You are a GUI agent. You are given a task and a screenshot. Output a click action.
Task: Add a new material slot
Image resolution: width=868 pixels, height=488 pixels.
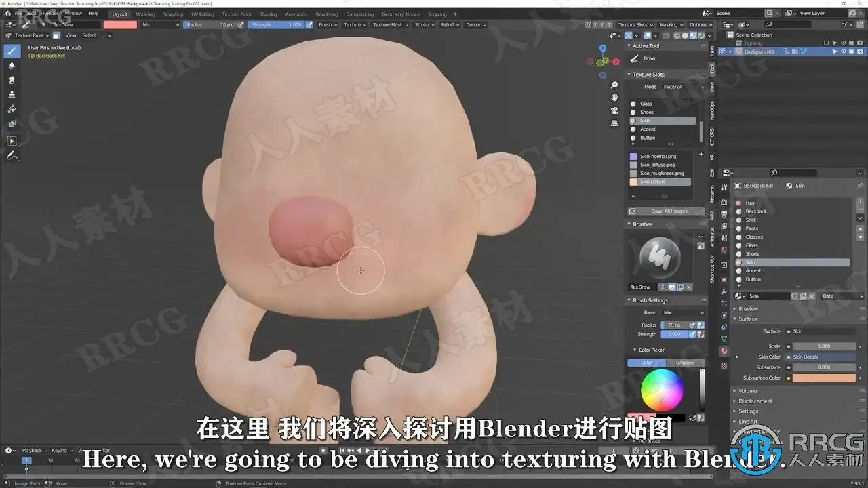(x=860, y=202)
